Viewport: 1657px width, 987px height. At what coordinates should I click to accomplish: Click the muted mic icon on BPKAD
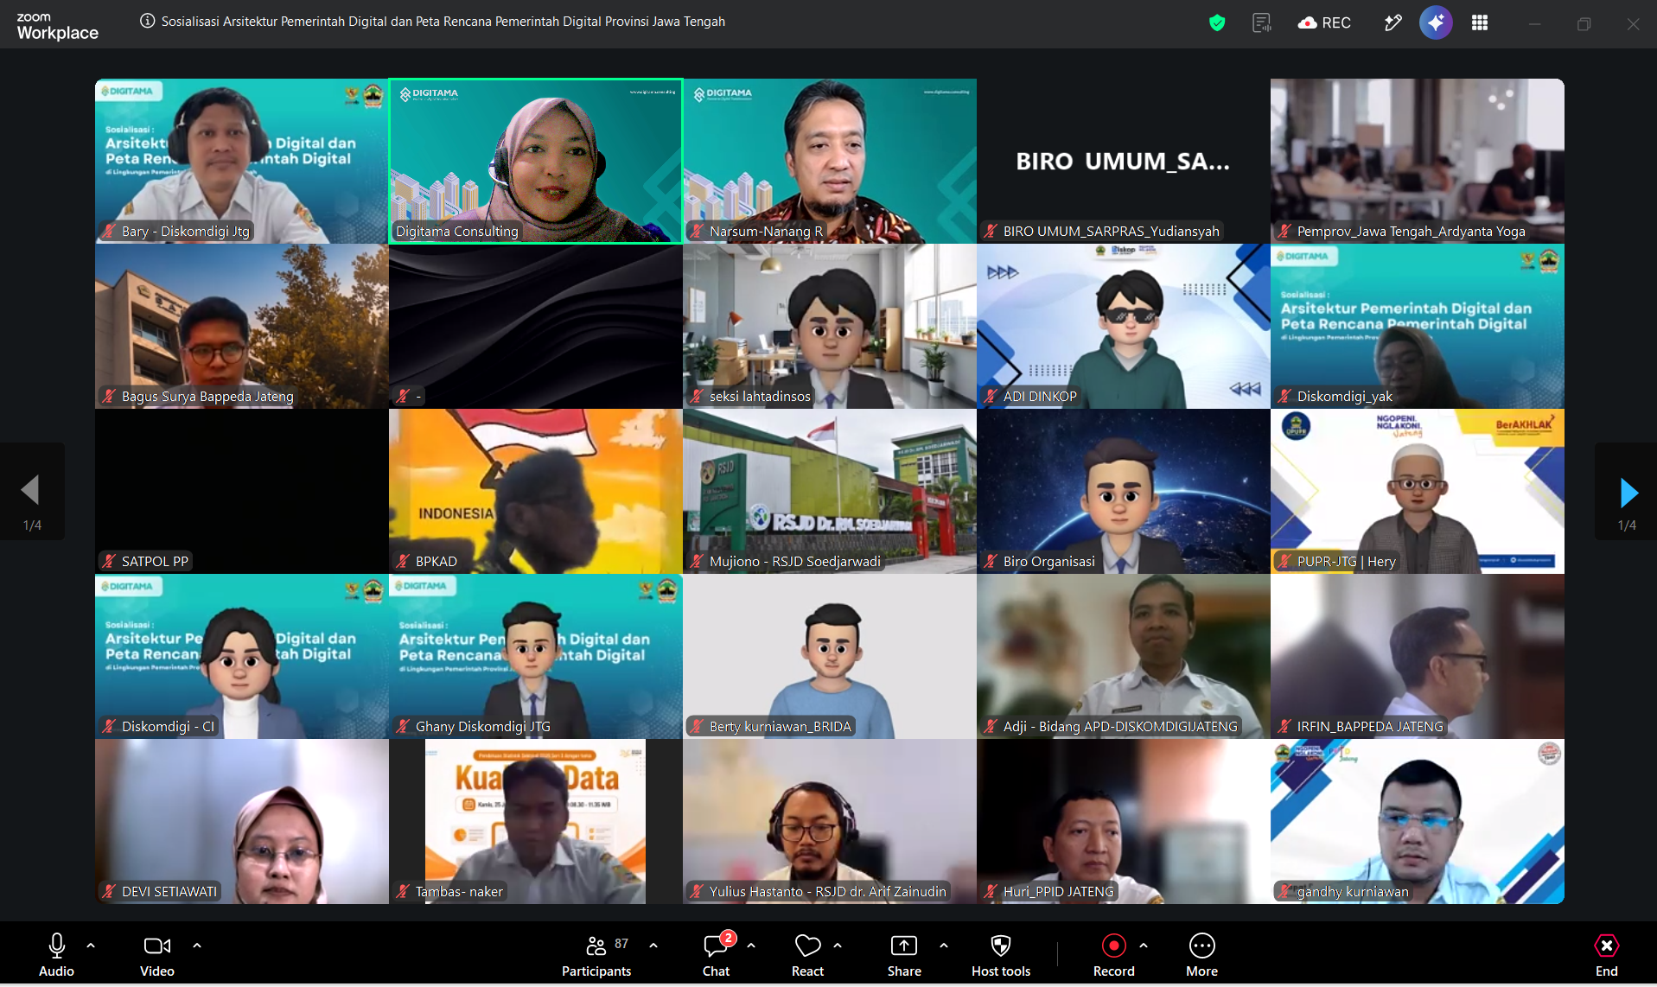[403, 562]
